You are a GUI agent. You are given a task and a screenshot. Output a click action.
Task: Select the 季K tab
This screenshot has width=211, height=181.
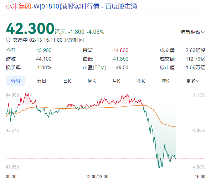point(141,81)
